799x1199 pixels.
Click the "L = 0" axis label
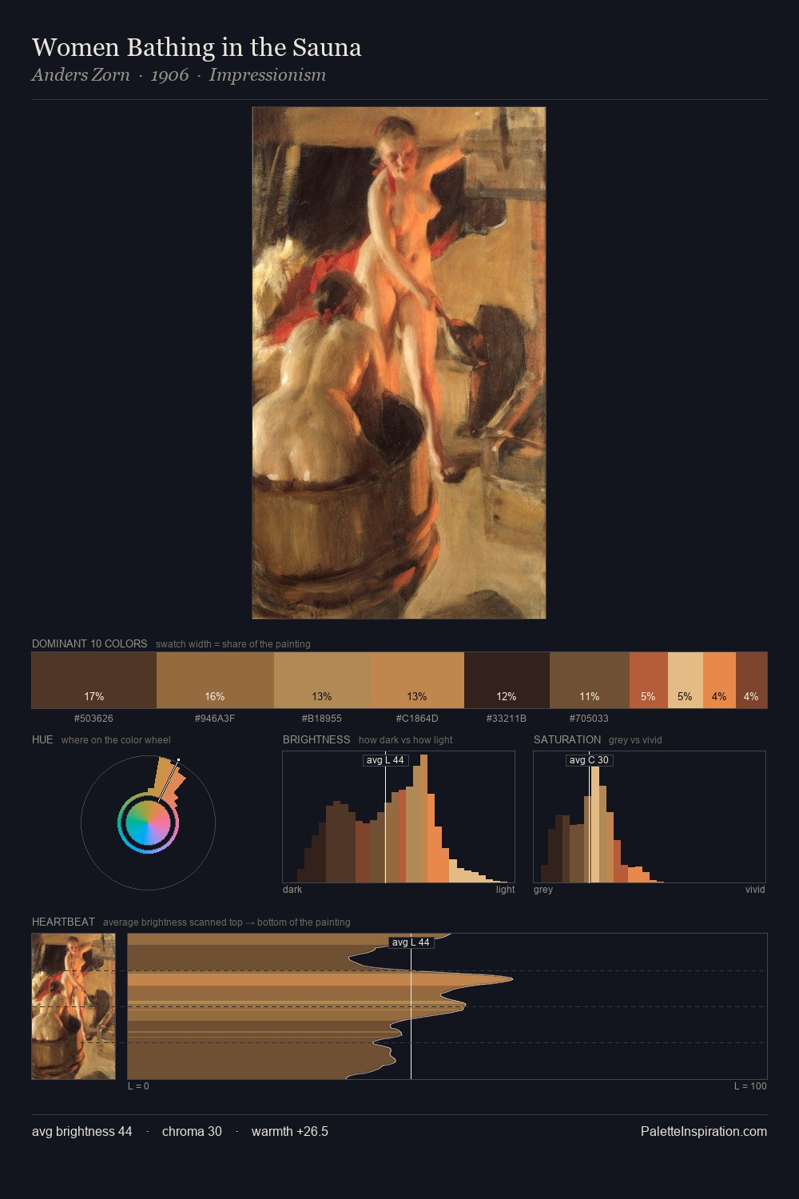click(138, 1086)
